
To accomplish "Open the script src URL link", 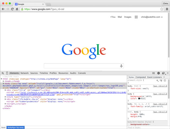I will pyautogui.click(x=66, y=94).
